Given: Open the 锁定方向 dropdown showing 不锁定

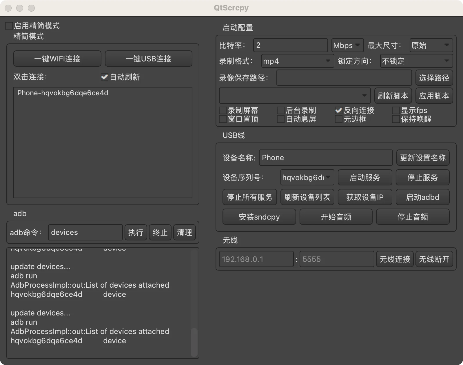Looking at the screenshot, I should pos(416,61).
